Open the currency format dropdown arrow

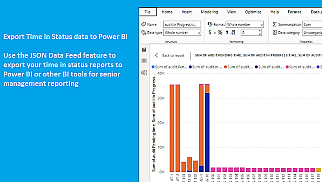click(215, 33)
